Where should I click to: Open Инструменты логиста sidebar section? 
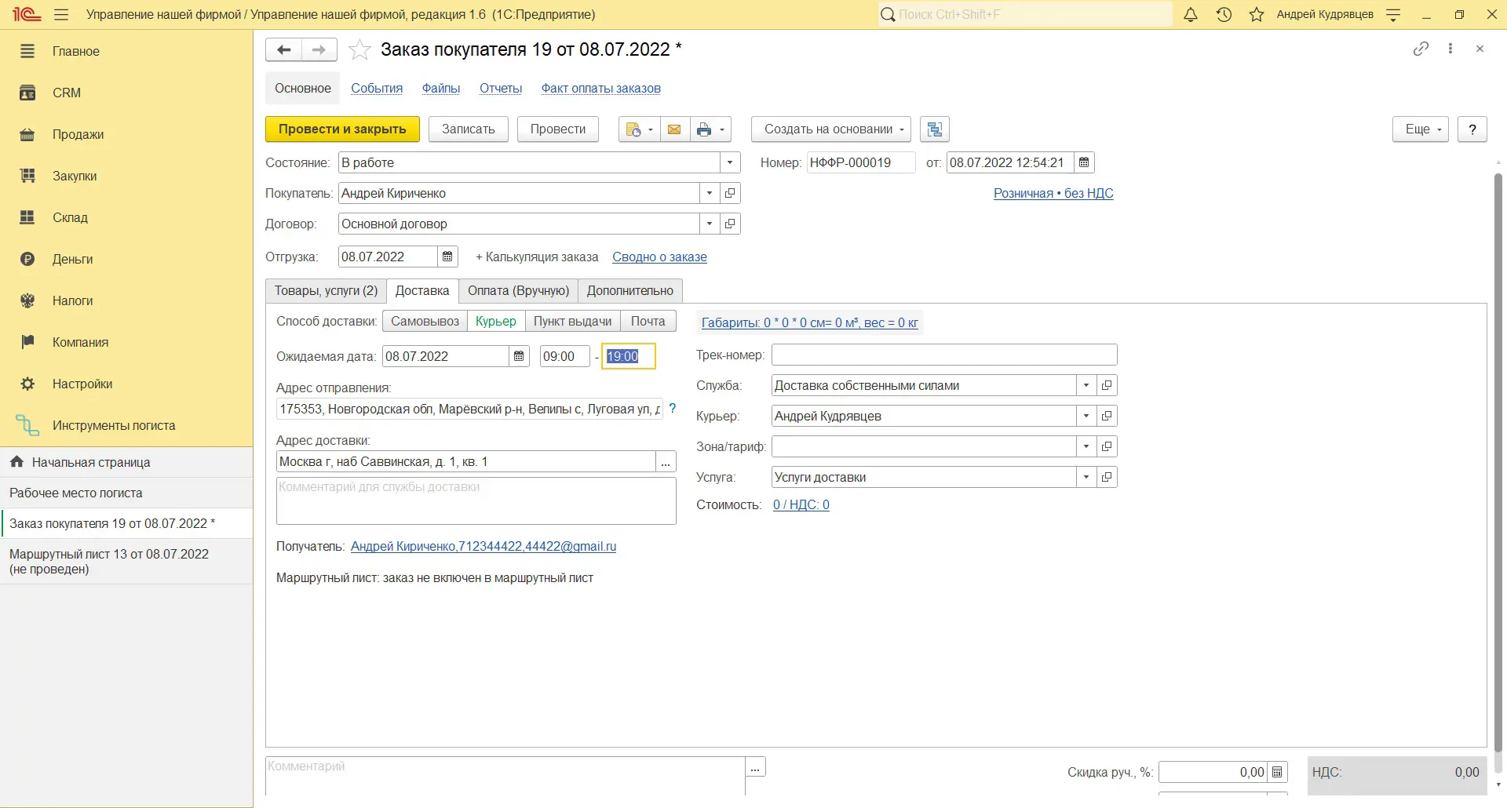(126, 425)
